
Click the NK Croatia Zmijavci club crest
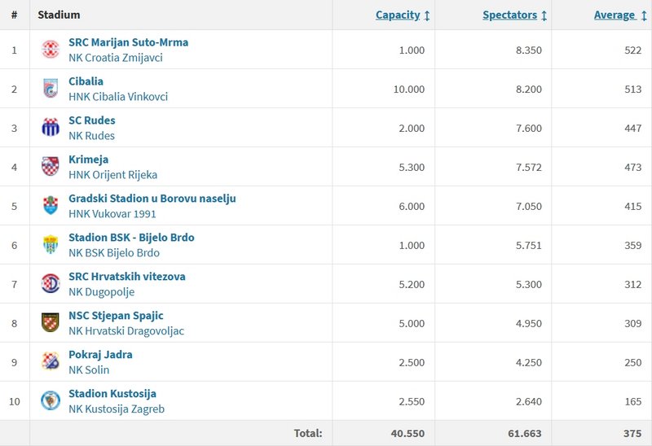tap(51, 50)
